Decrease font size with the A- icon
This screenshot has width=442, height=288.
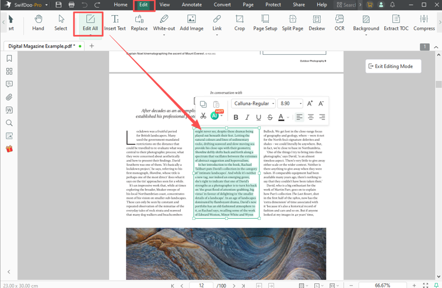tap(321, 104)
